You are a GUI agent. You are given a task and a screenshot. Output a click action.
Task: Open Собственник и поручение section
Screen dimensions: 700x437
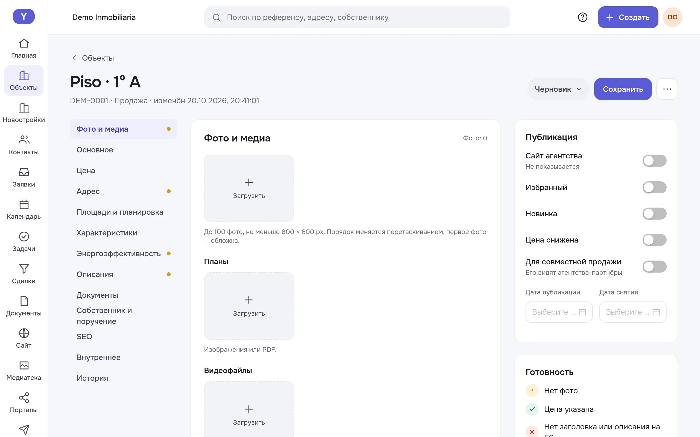point(124,316)
